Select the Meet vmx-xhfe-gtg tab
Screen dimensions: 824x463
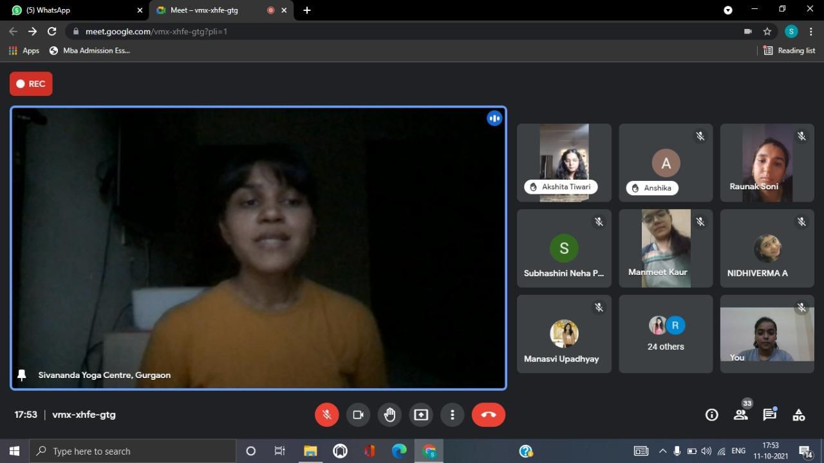tap(212, 10)
